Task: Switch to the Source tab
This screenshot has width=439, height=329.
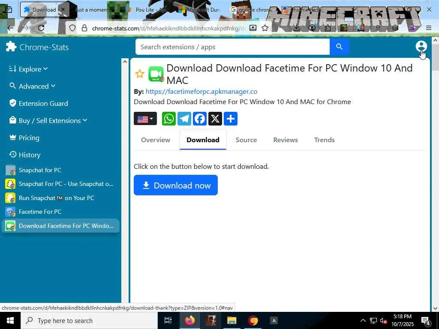Action: (246, 140)
